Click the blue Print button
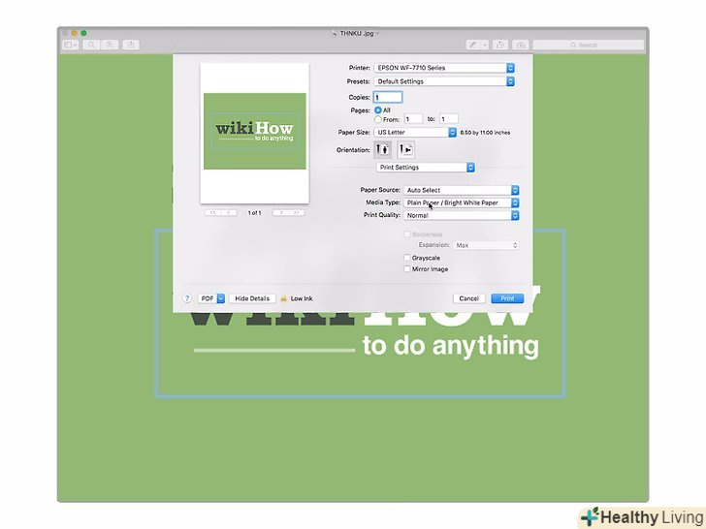 [x=507, y=298]
